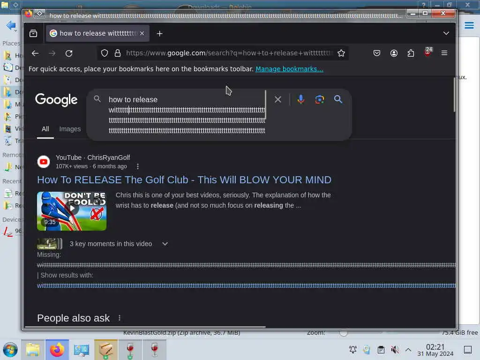Image resolution: width=480 pixels, height=360 pixels.
Task: Open the package box taskbar app
Action: point(105,350)
